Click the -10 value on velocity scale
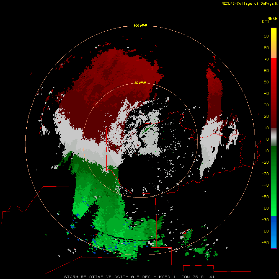This screenshot has width=279, height=279. pyautogui.click(x=265, y=151)
